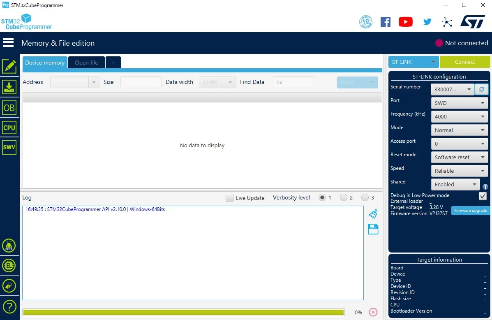492x320 pixels.
Task: Click the log message text line
Action: [95, 209]
